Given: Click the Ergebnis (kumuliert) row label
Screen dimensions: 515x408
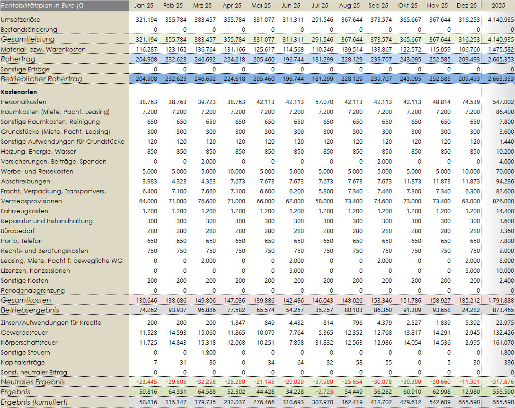Looking at the screenshot, I should [34, 402].
